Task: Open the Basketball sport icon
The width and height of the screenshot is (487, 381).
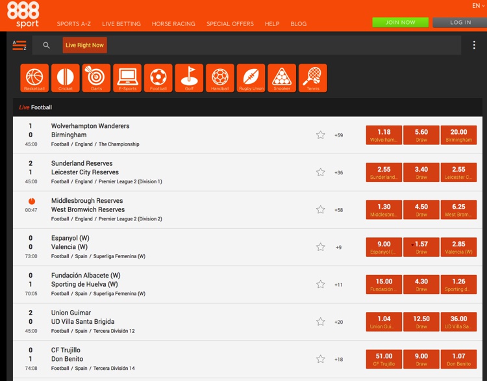Action: point(34,78)
